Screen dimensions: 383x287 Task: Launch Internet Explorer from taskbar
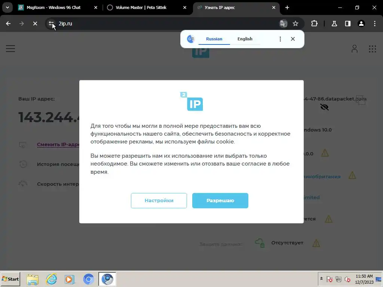(x=51, y=279)
